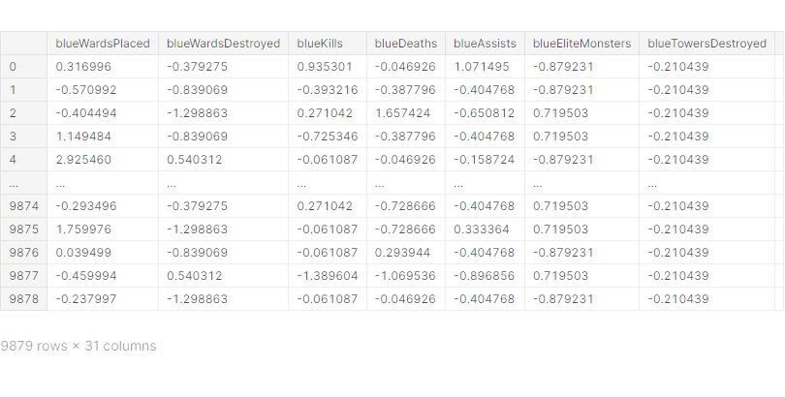Click blueDeaths value 0.293944
This screenshot has height=397, width=785.
(402, 253)
